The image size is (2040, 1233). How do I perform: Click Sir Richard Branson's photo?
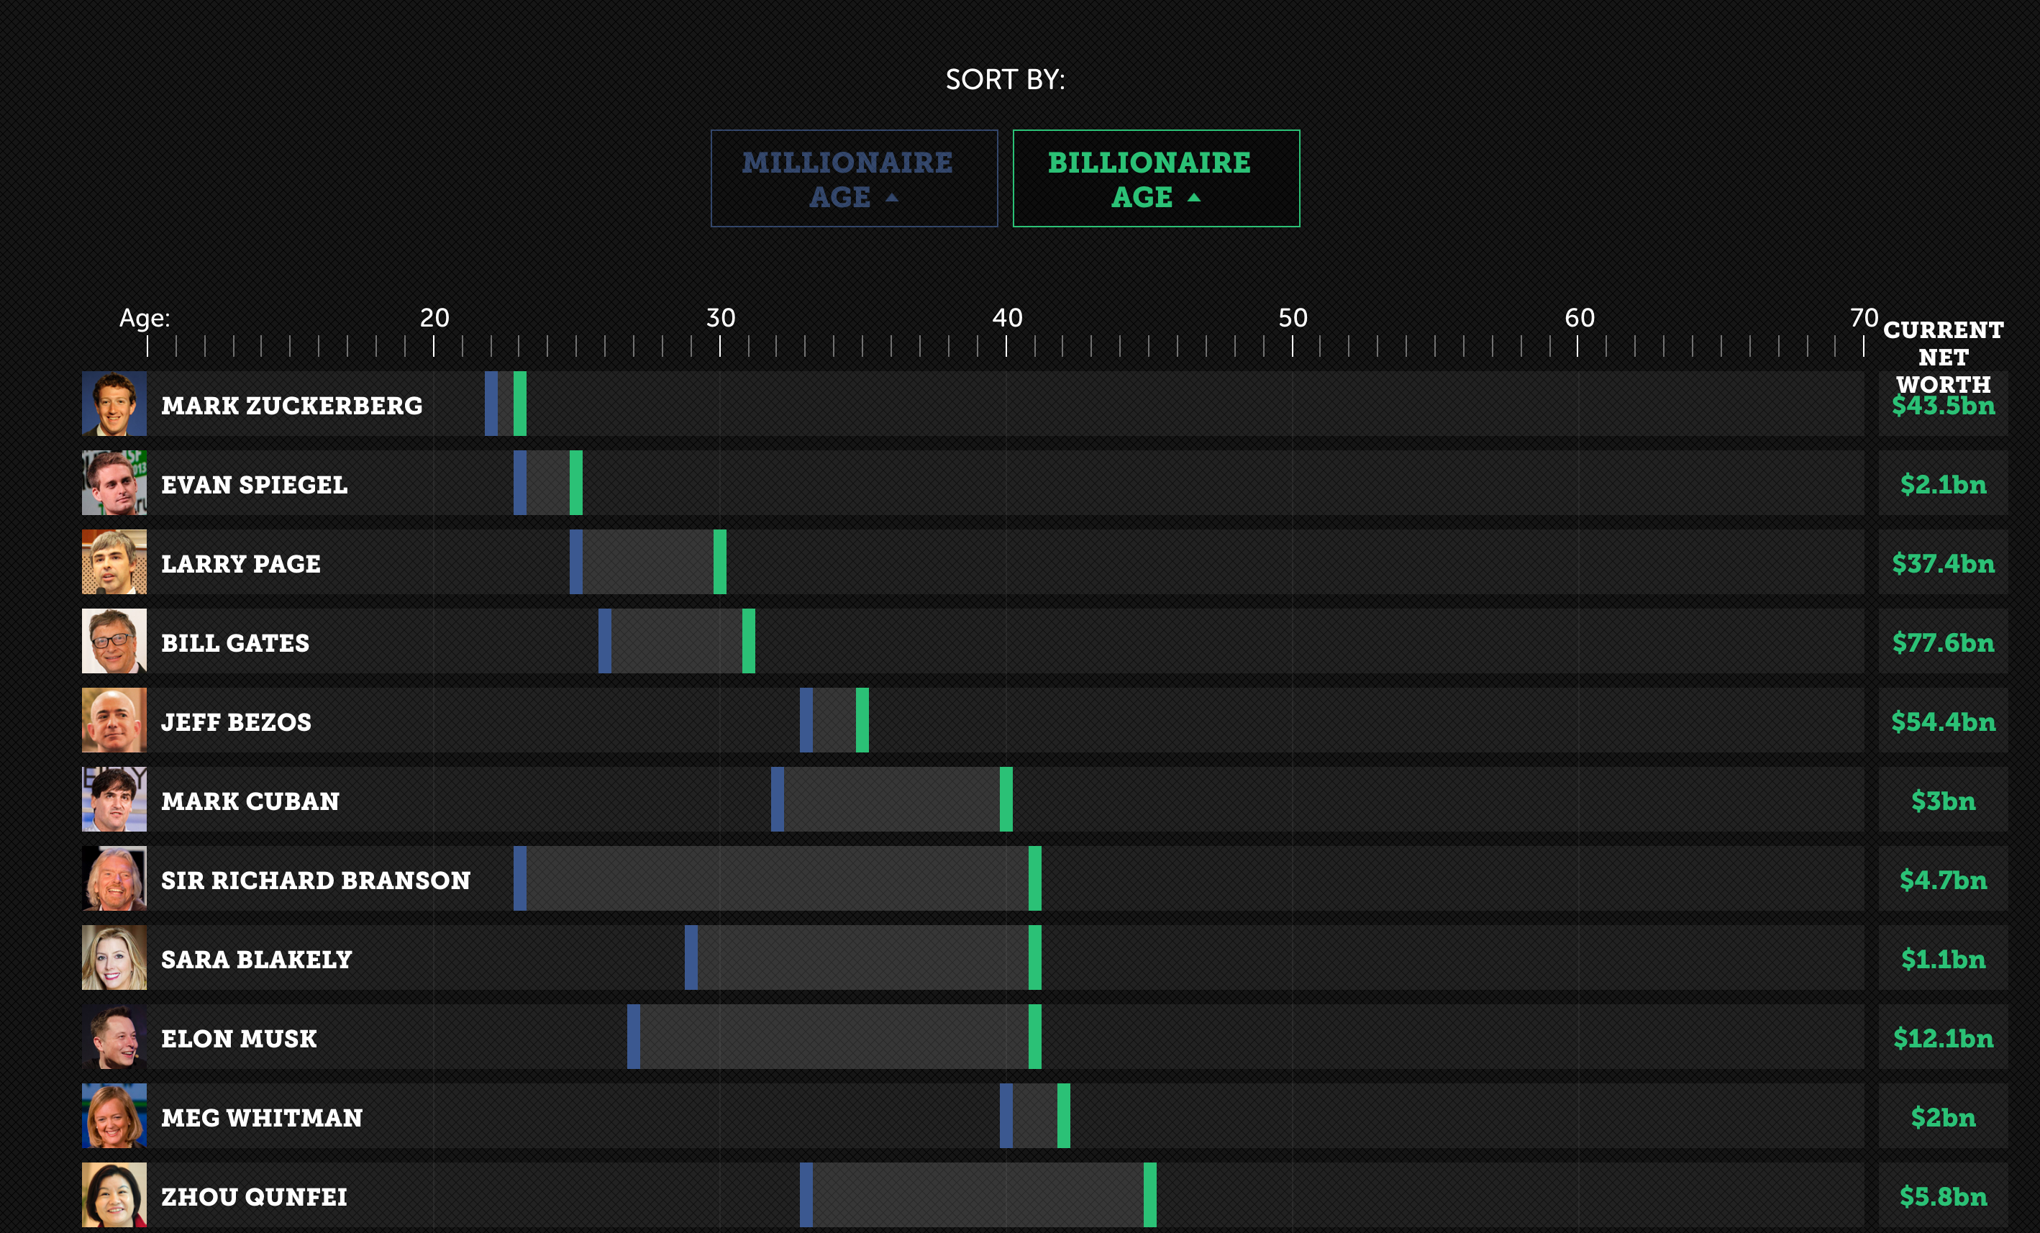[x=114, y=878]
